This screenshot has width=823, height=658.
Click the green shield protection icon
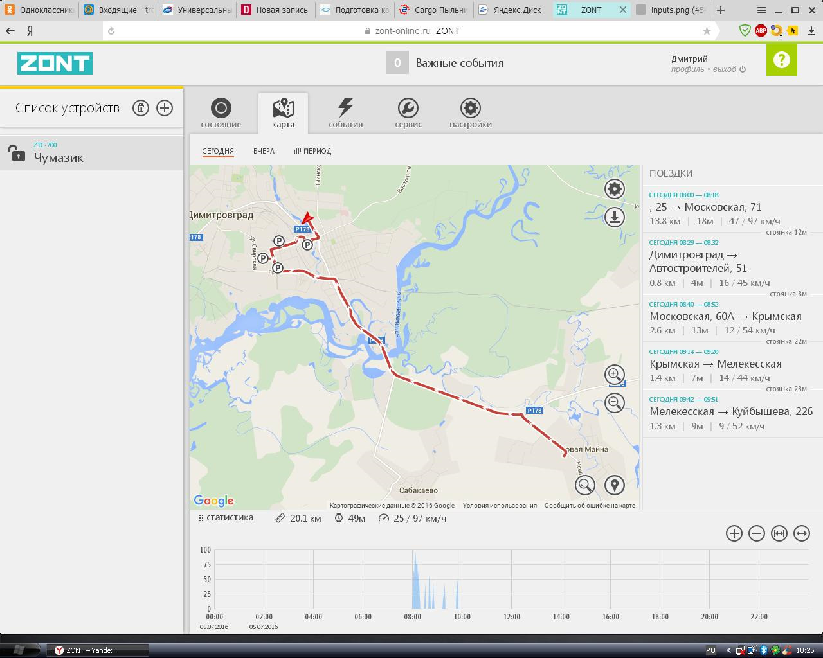pyautogui.click(x=745, y=30)
